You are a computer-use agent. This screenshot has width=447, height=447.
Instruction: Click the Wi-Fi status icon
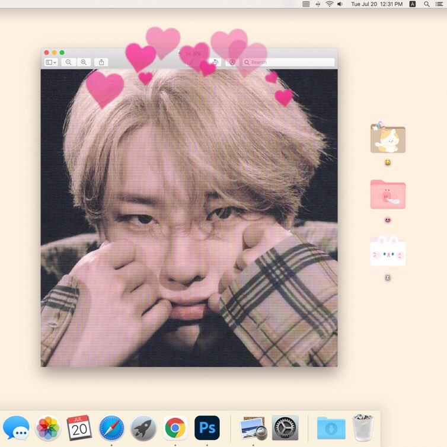pos(329,4)
